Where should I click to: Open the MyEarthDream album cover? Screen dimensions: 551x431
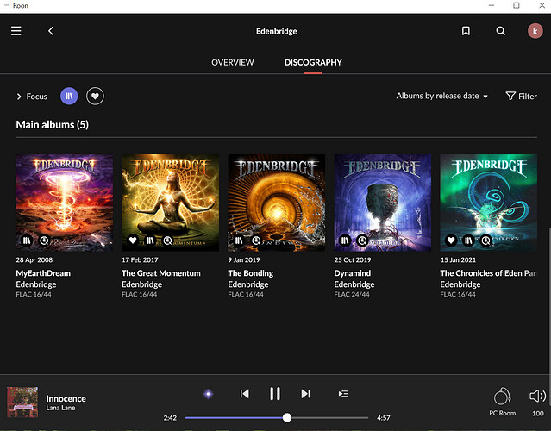(65, 203)
